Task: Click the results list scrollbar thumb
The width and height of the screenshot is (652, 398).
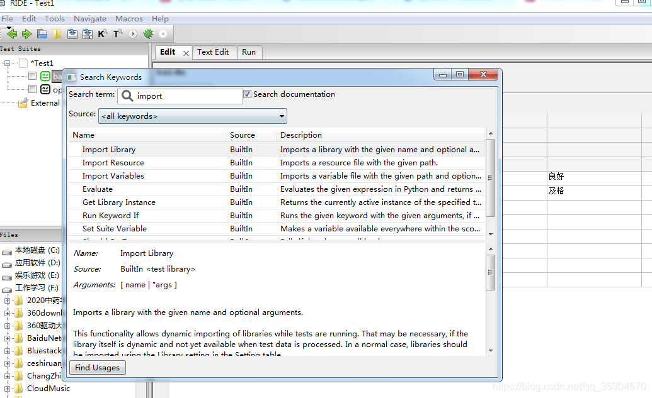Action: click(491, 178)
